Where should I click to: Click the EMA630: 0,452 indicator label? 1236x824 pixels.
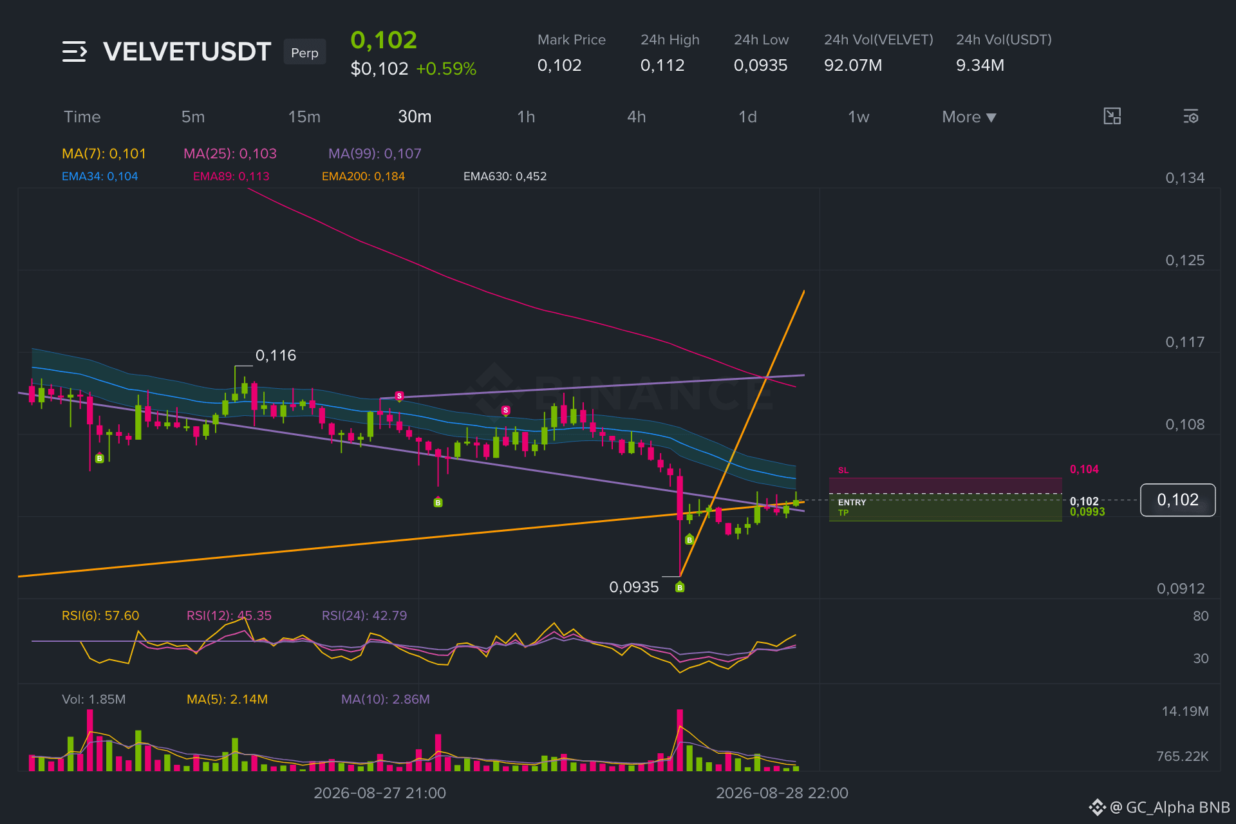pos(505,176)
